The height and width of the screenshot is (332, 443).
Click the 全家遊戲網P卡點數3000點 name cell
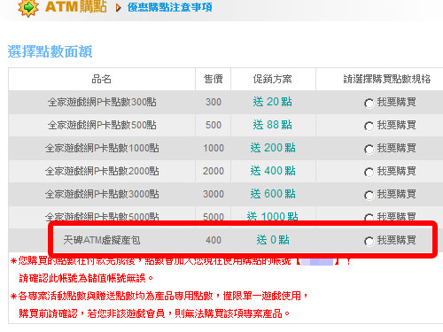point(102,194)
